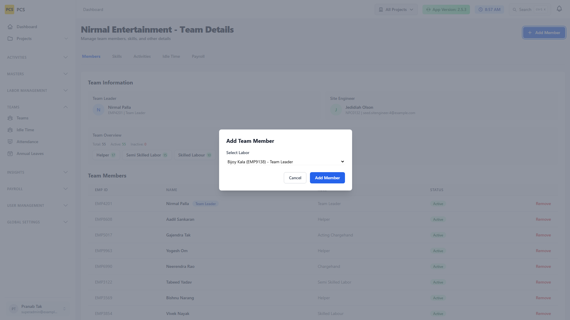Switch to the Skills tab

coord(117,56)
